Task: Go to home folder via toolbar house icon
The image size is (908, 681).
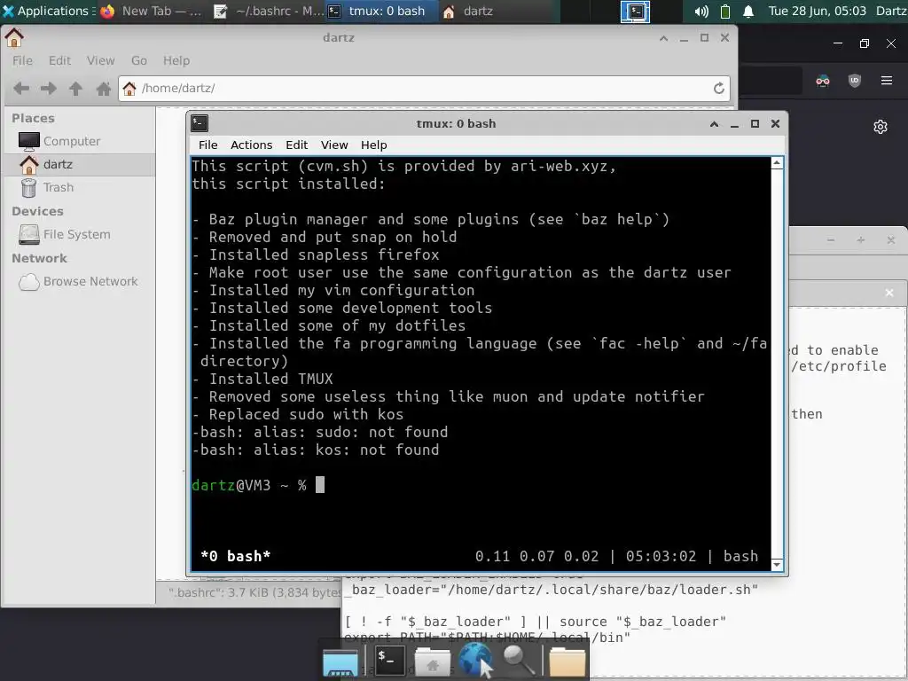Action: tap(104, 88)
